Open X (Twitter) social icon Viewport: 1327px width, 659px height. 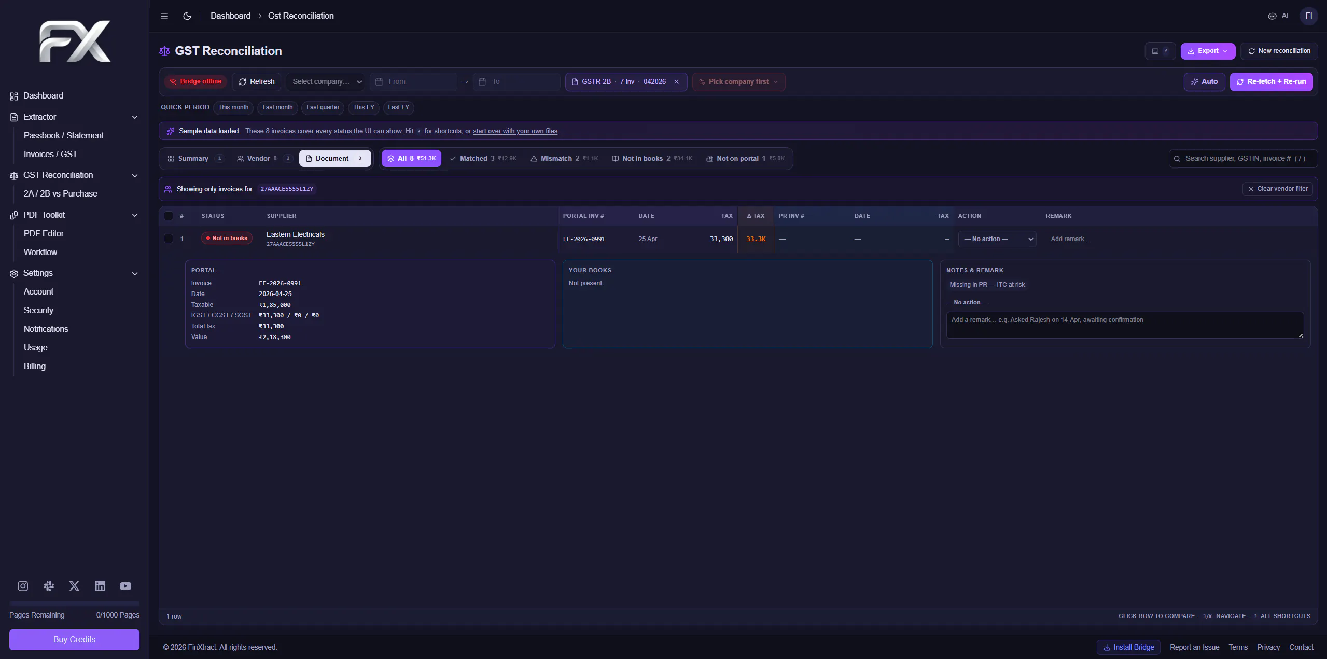pyautogui.click(x=74, y=586)
